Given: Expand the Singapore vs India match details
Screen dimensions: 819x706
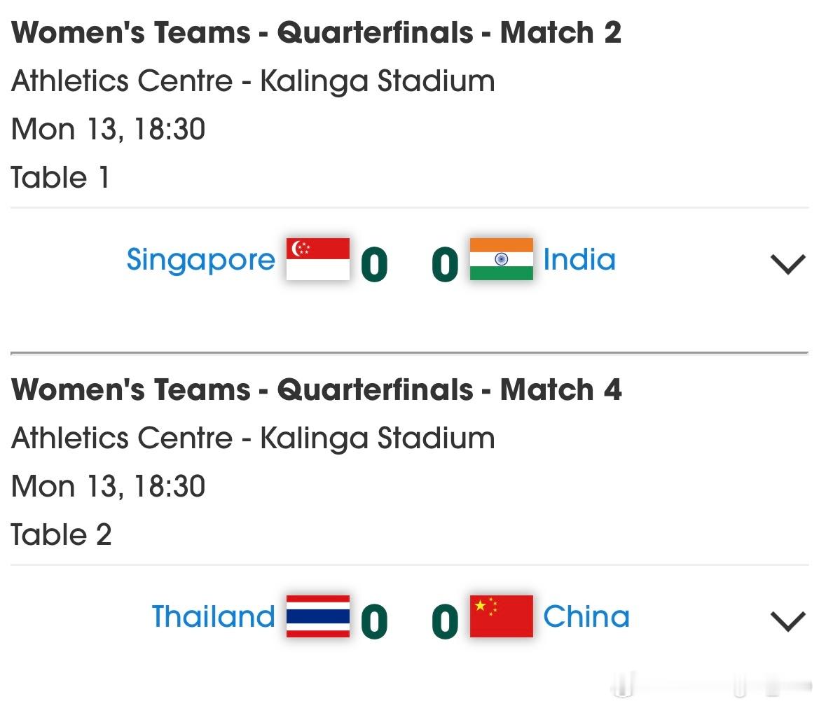Looking at the screenshot, I should [787, 264].
